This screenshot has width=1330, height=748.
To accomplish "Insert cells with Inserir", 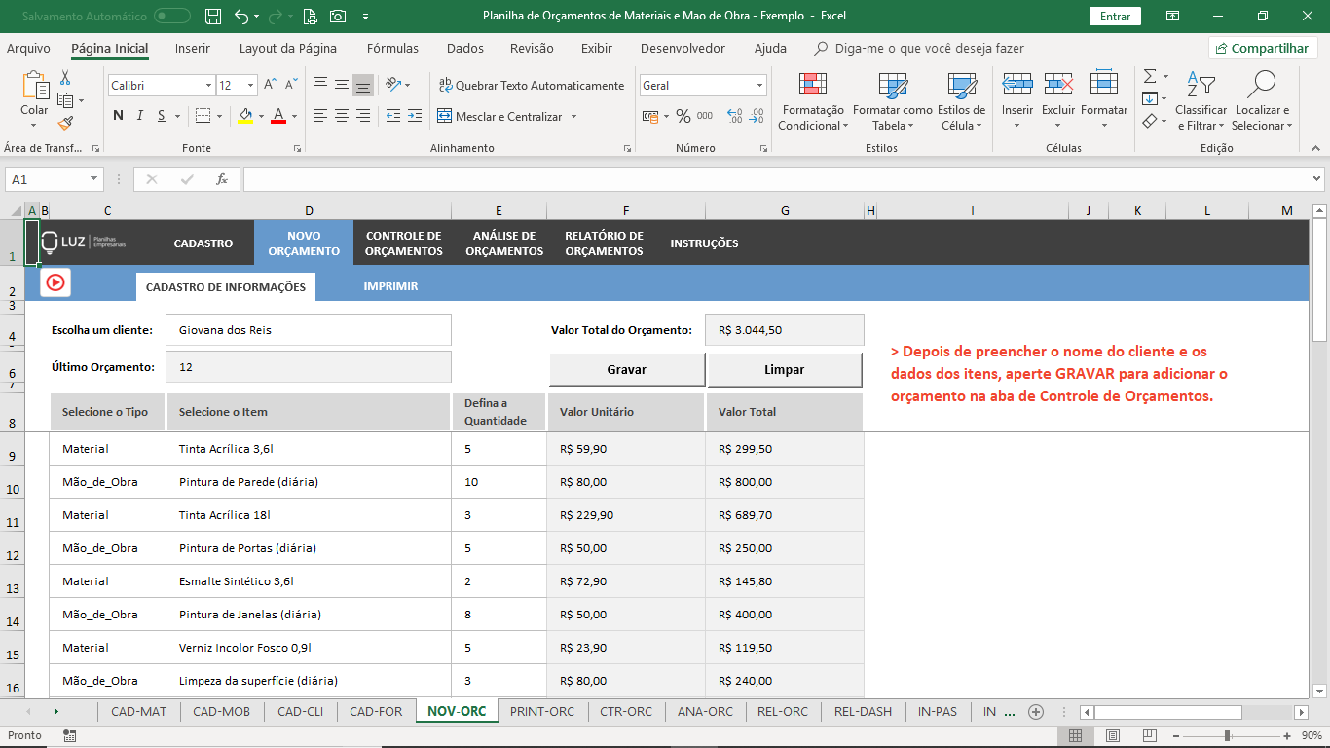I will point(1017,101).
